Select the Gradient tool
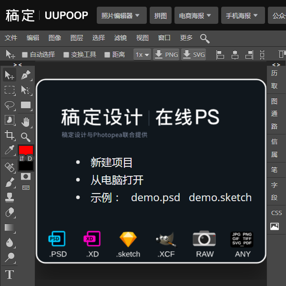 point(10,228)
